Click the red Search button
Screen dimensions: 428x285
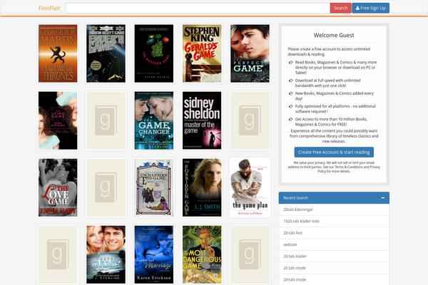tap(341, 8)
